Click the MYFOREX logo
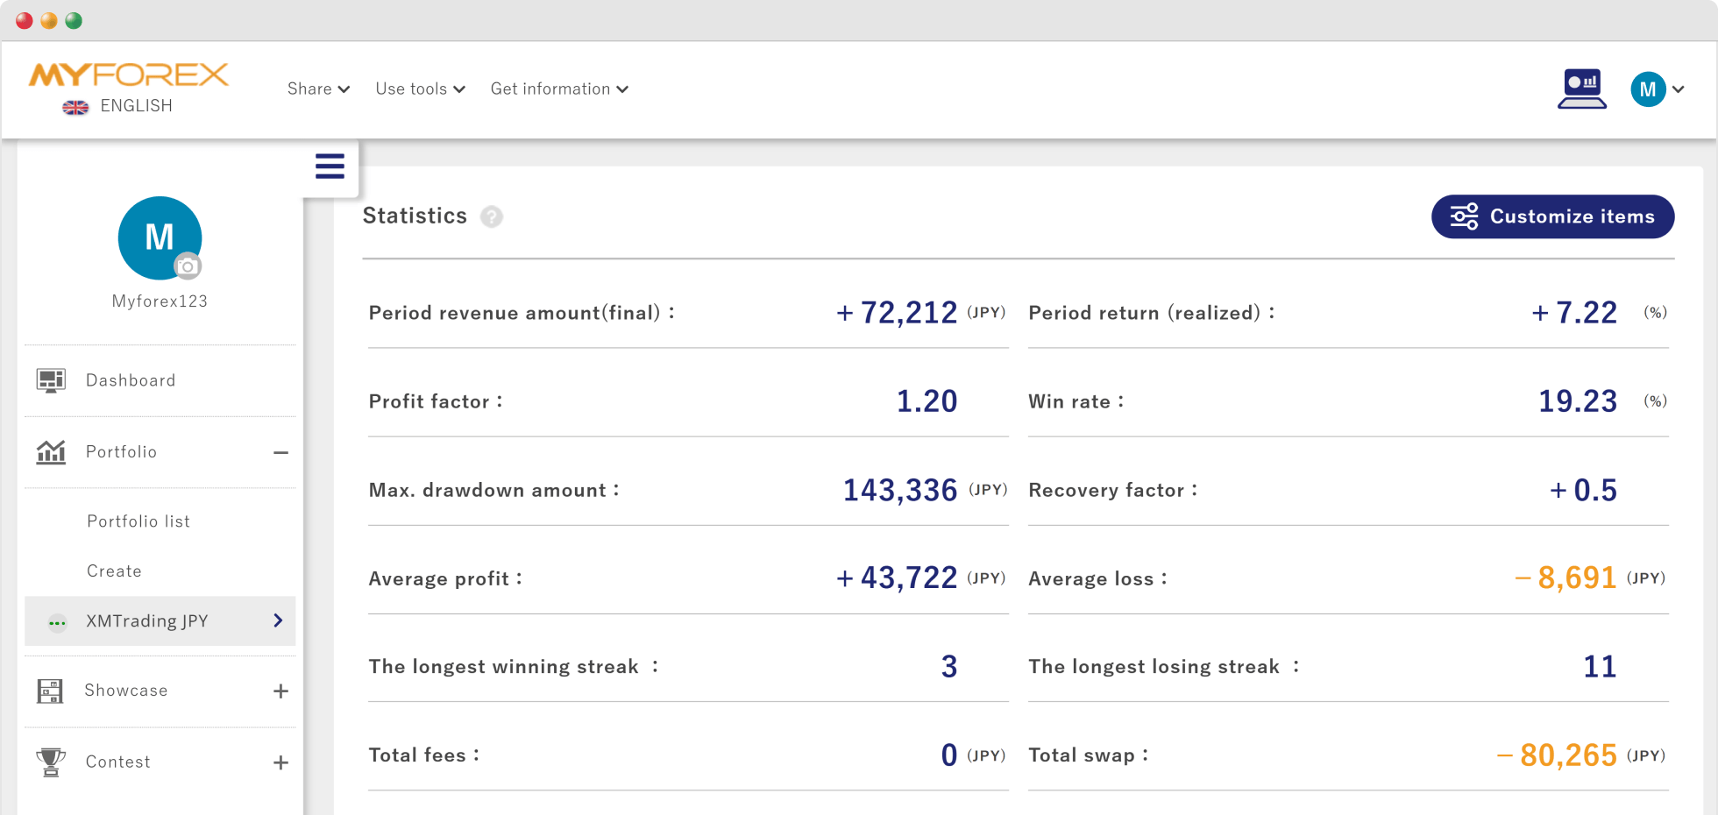This screenshot has height=815, width=1718. [129, 75]
